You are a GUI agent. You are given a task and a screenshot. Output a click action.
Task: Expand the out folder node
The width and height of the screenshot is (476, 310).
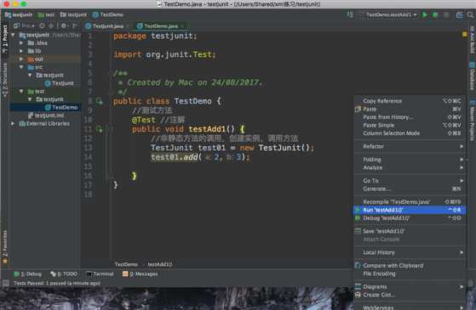pos(21,59)
